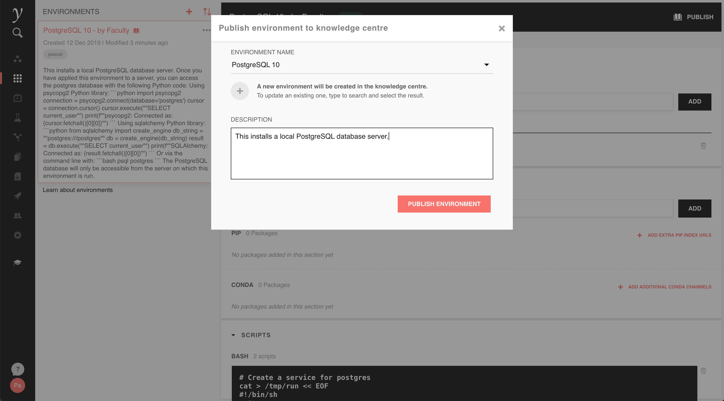Open the settings gear icon in sidebar
Image resolution: width=724 pixels, height=401 pixels.
click(17, 235)
